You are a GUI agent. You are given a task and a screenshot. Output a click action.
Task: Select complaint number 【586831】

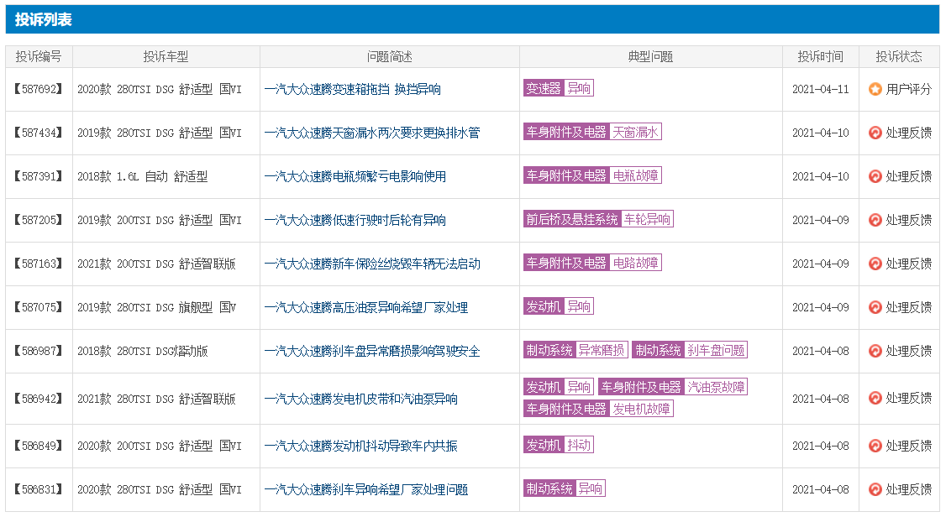point(39,489)
